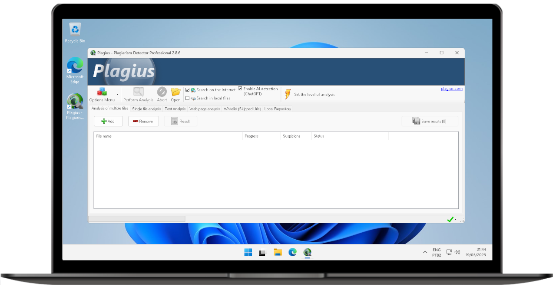This screenshot has width=556, height=287.
Task: Select the Perform Analysis magnifier icon
Action: (138, 92)
